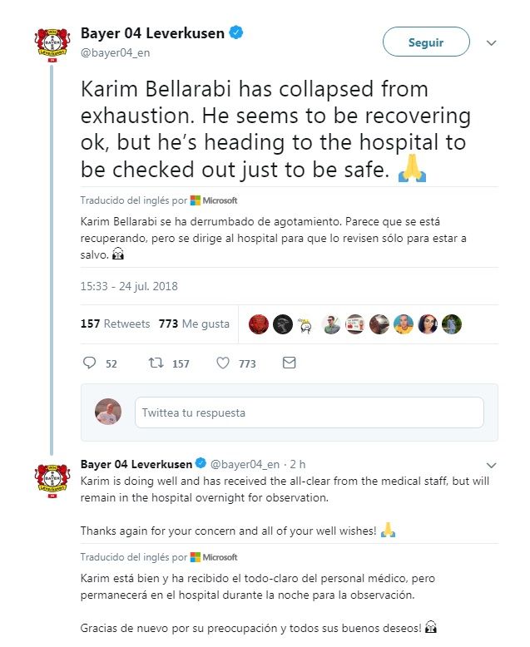Click the Bayer 04 Leverkusen logo at top
Image resolution: width=530 pixels, height=647 pixels.
[51, 44]
